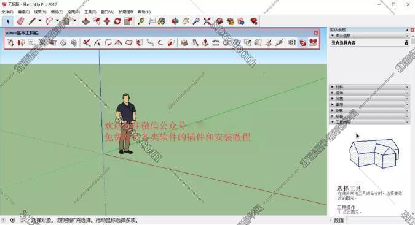The height and width of the screenshot is (225, 415).
Task: Select the Tape Measure tool
Action: pos(141,21)
